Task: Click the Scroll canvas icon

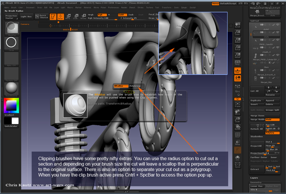Action: tap(237, 25)
